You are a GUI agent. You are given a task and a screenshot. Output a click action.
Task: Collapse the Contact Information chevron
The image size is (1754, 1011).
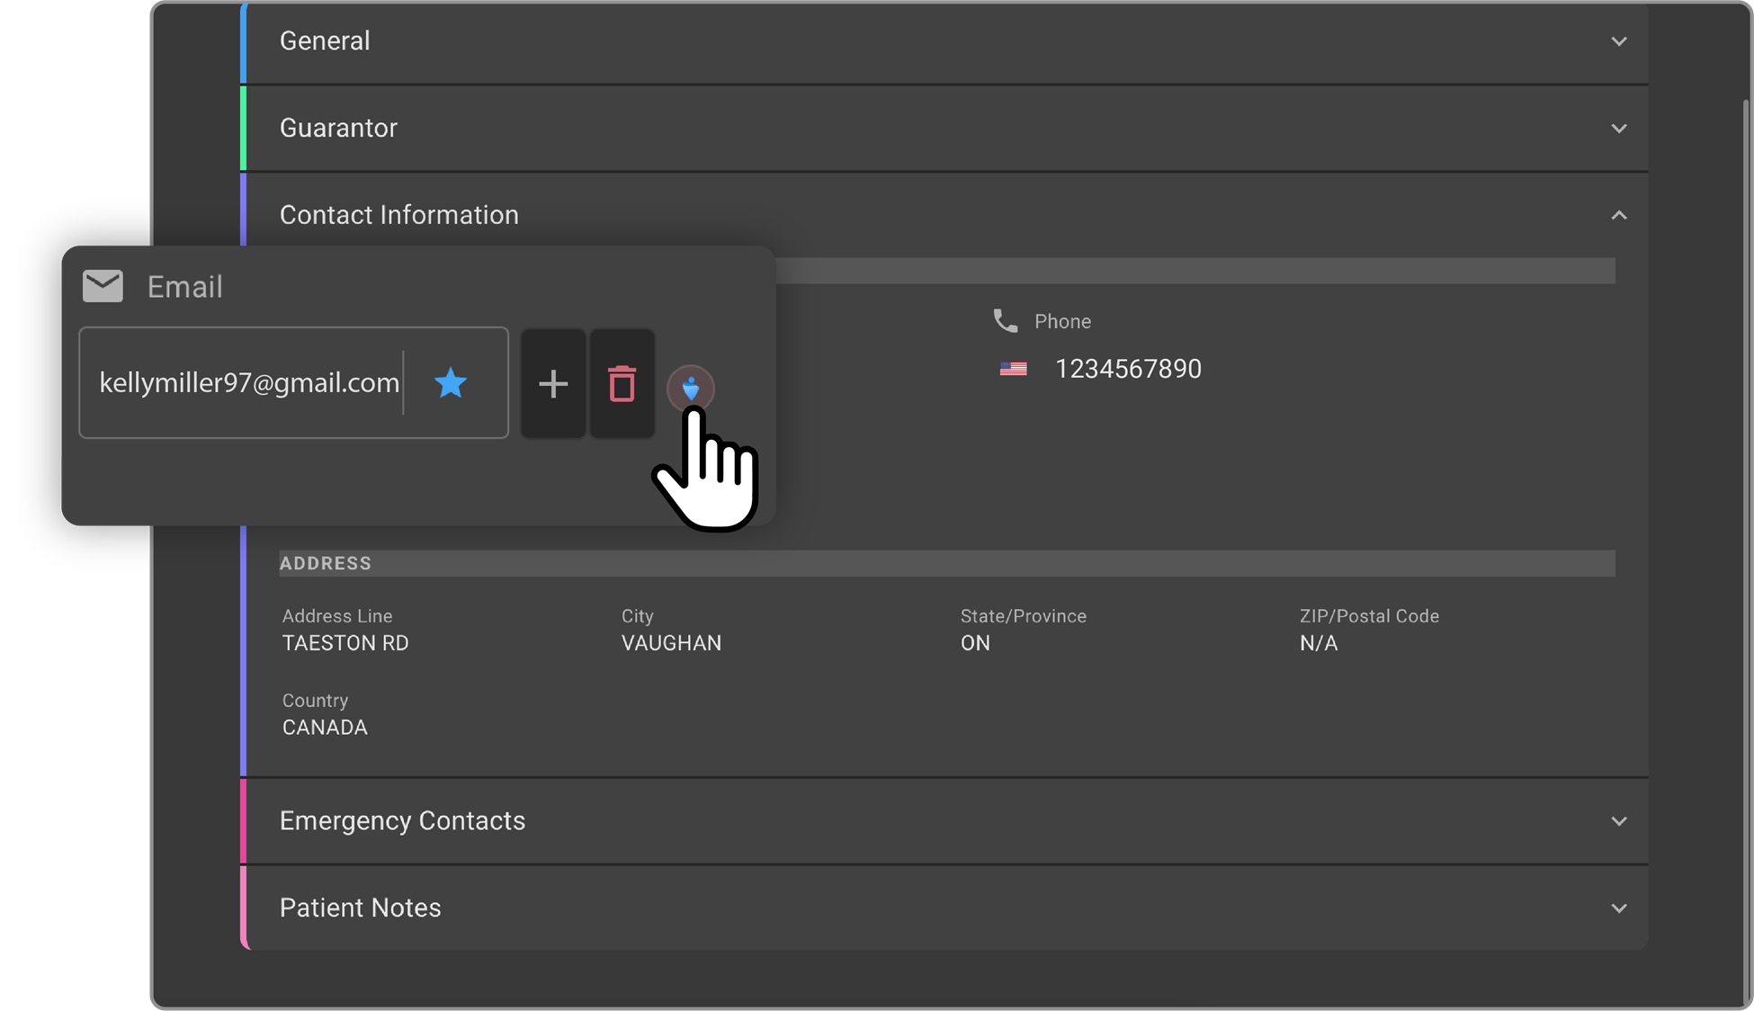point(1618,215)
